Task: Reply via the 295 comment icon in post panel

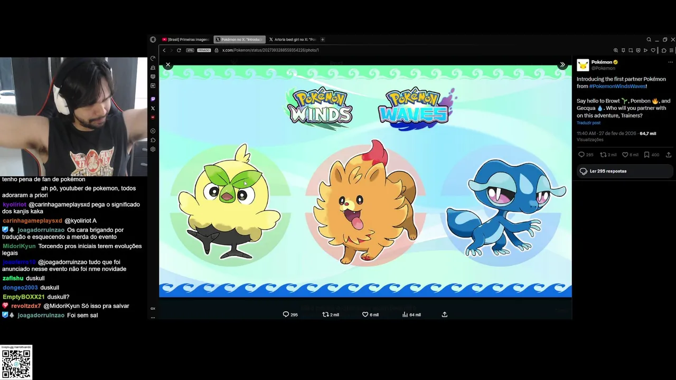Action: point(581,155)
